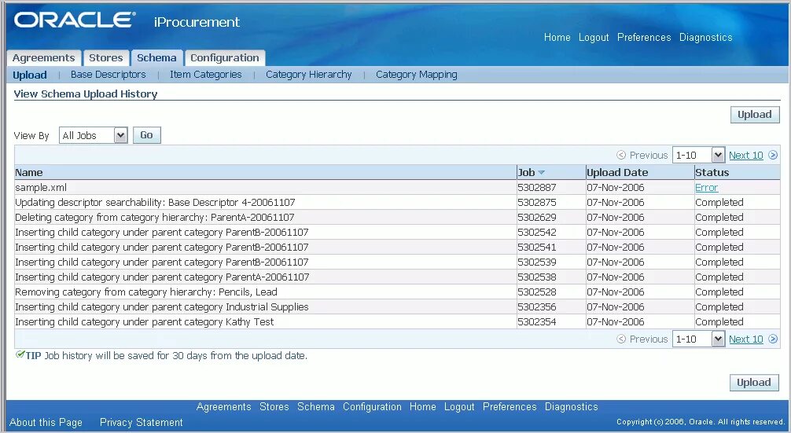Click the Previous arrow icon above the table

pyautogui.click(x=621, y=156)
